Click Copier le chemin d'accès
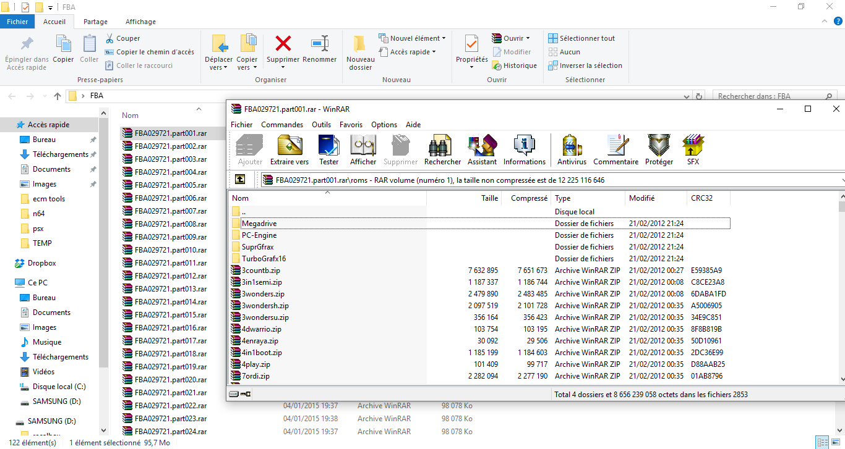The width and height of the screenshot is (845, 449). [x=149, y=52]
